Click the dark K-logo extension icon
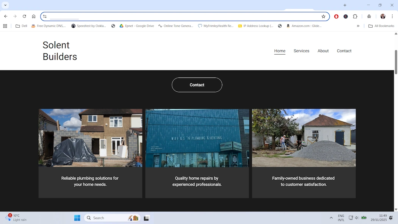The height and width of the screenshot is (224, 398). (x=345, y=16)
